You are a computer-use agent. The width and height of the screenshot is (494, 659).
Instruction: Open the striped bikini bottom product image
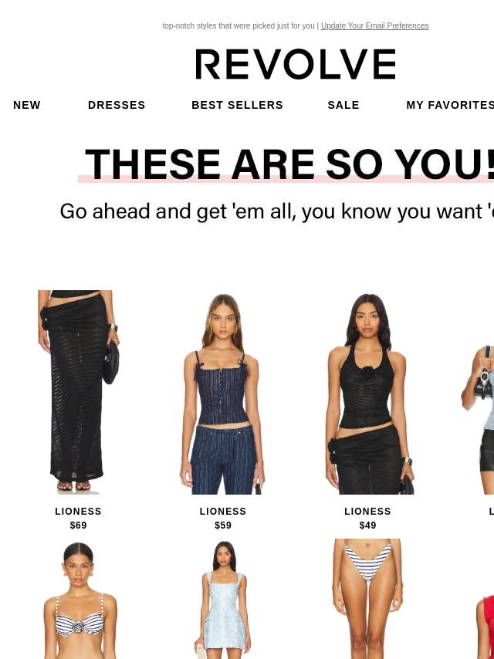[367, 599]
